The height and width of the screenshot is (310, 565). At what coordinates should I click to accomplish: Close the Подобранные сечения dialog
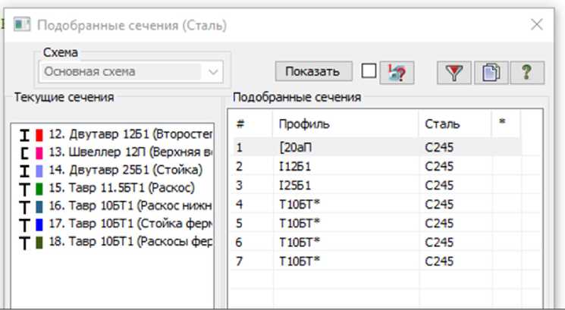pos(536,25)
